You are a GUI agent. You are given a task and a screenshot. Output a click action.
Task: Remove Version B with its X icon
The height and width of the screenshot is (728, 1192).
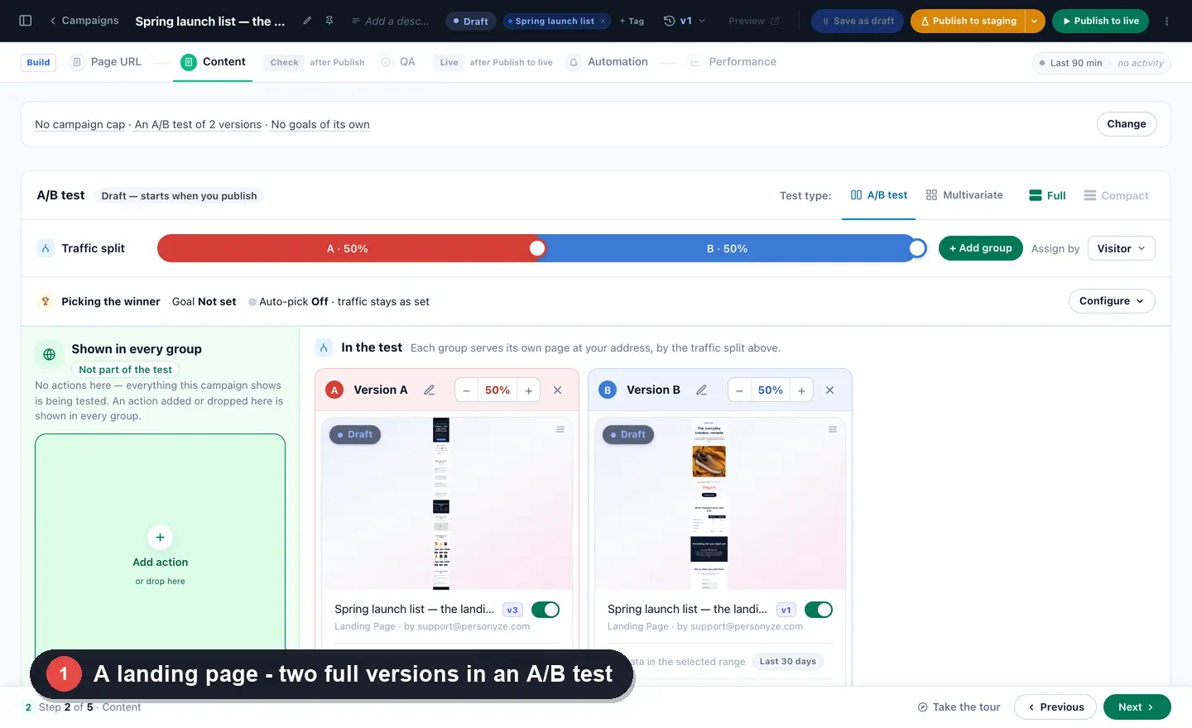[x=830, y=390]
